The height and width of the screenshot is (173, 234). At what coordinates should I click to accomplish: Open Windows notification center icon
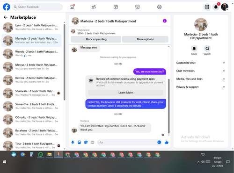[228, 162]
